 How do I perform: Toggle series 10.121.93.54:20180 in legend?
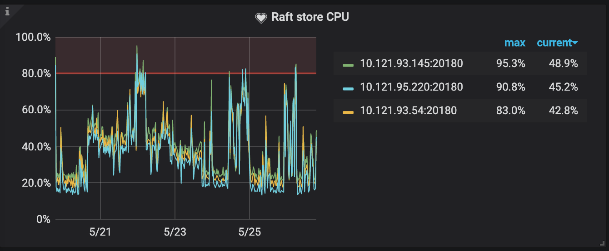point(408,111)
